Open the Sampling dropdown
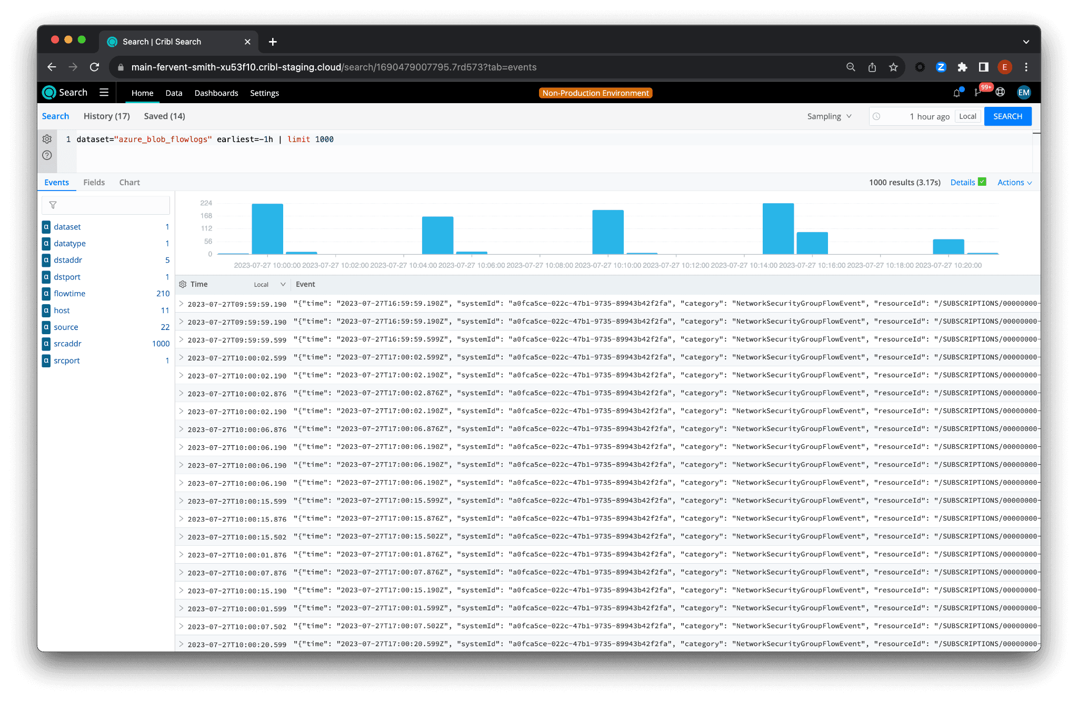This screenshot has height=701, width=1078. [x=830, y=116]
